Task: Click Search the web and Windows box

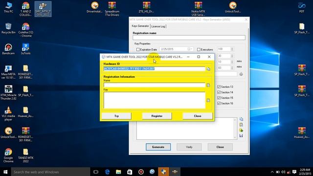Action: (50, 172)
